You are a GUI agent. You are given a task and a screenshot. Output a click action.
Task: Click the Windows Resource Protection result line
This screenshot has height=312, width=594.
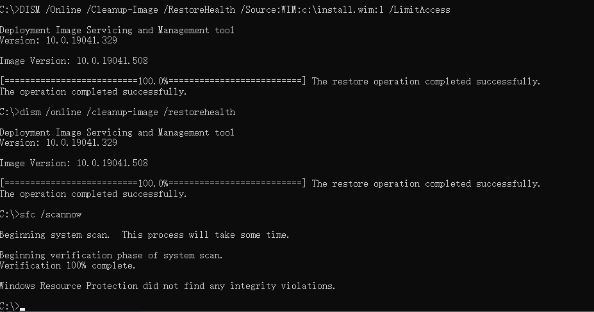coord(167,286)
